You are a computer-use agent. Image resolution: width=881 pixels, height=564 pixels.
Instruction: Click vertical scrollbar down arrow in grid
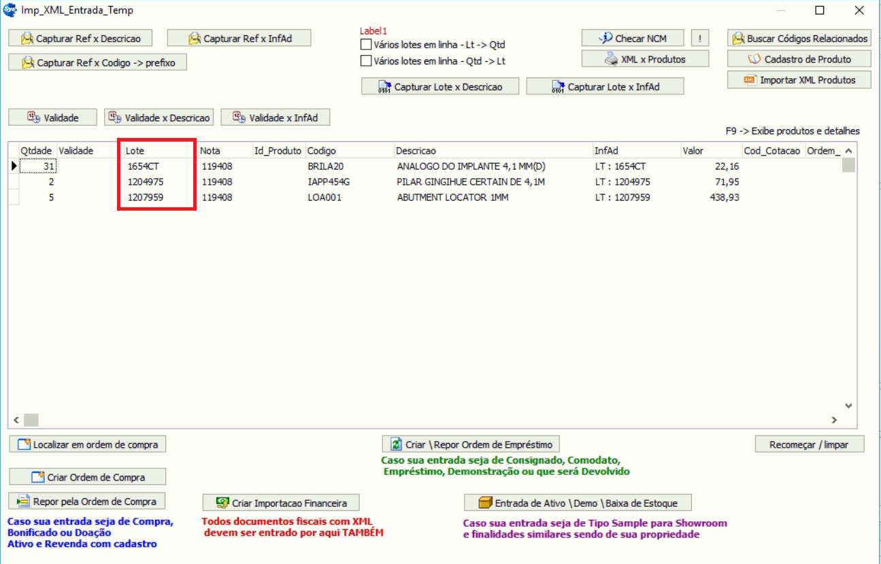[848, 406]
